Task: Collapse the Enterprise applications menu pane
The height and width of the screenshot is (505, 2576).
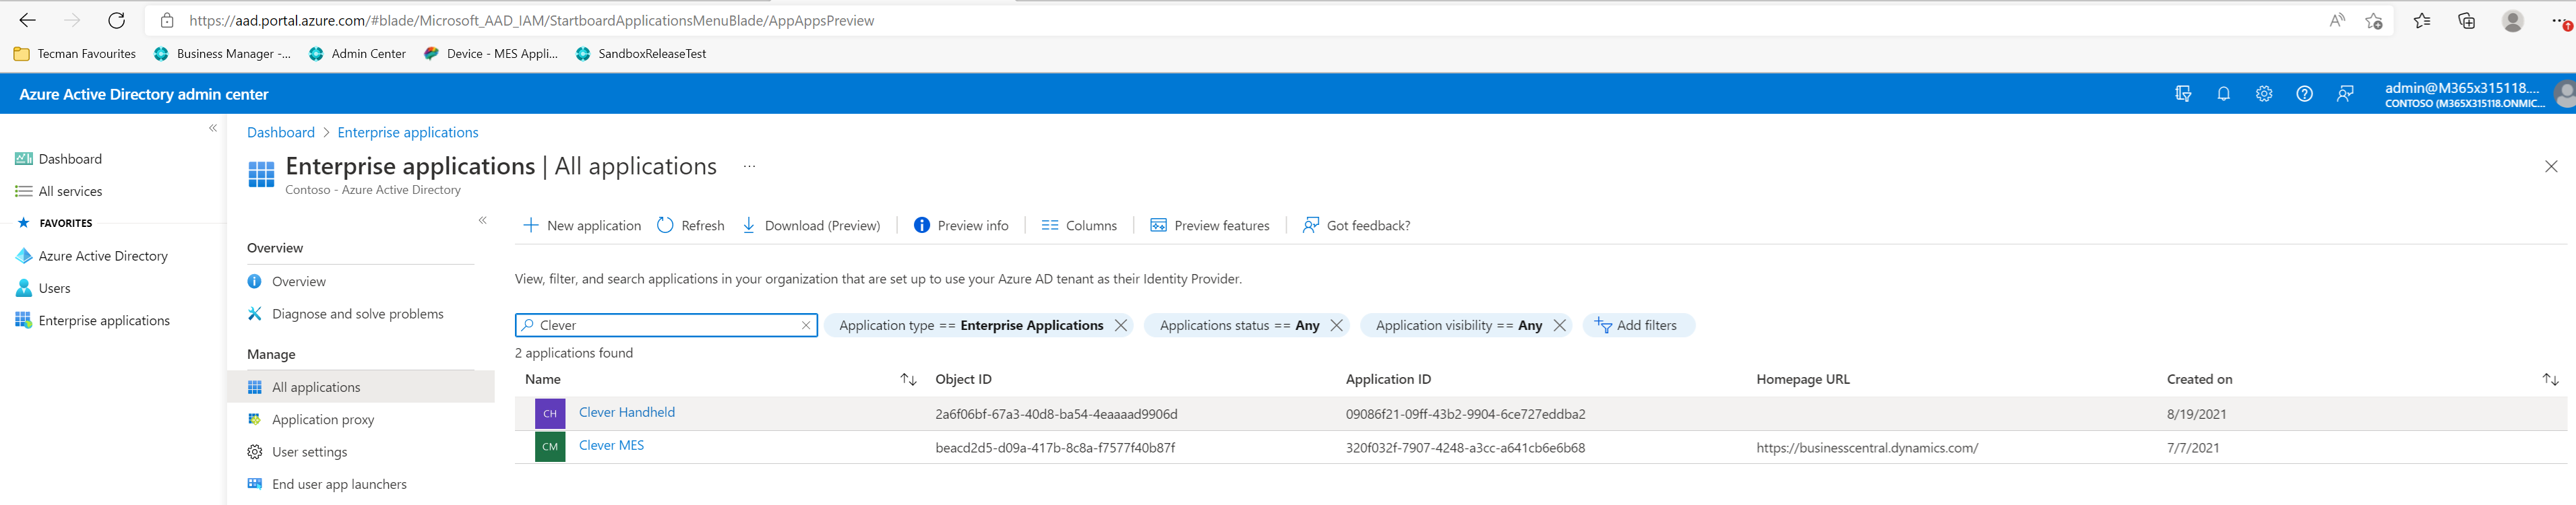Action: tap(482, 220)
